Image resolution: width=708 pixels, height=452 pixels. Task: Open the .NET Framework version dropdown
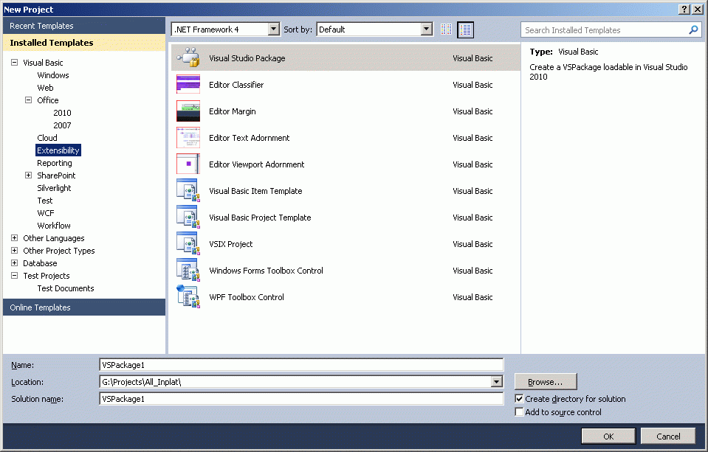click(x=274, y=29)
